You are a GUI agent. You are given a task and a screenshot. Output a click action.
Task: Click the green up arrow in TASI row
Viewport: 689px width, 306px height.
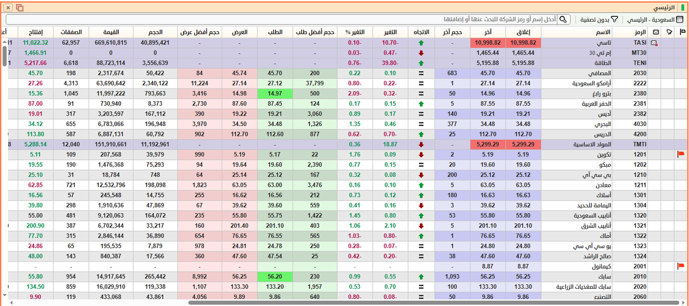point(421,43)
